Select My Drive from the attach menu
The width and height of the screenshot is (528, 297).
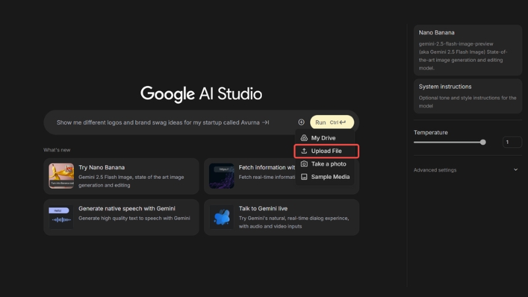325,138
